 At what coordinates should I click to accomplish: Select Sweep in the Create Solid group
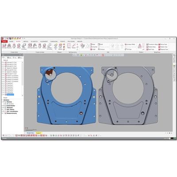pos(19,46)
